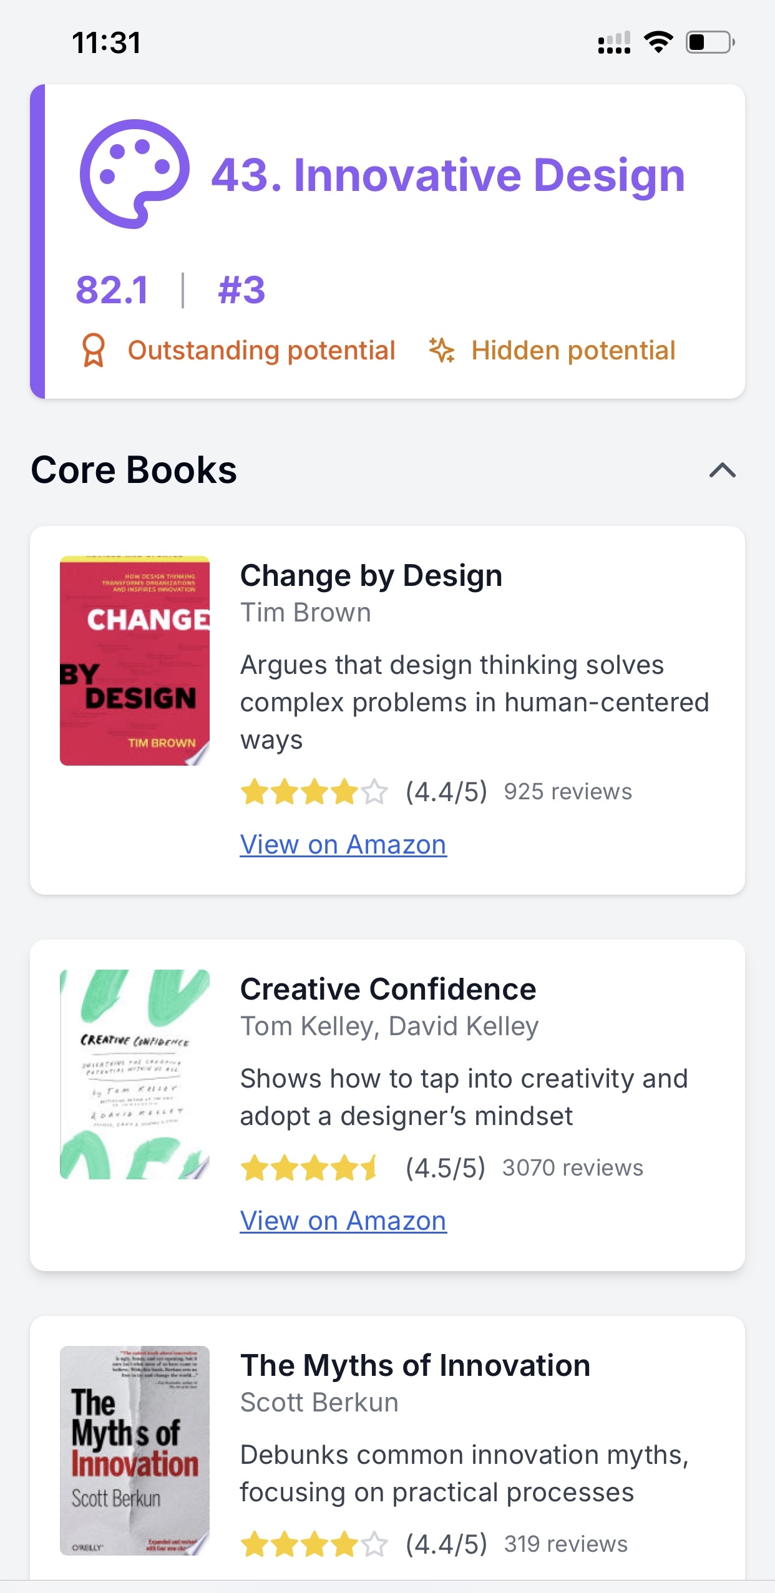
Task: Tap the 43. Innovative Design heading
Action: point(448,175)
